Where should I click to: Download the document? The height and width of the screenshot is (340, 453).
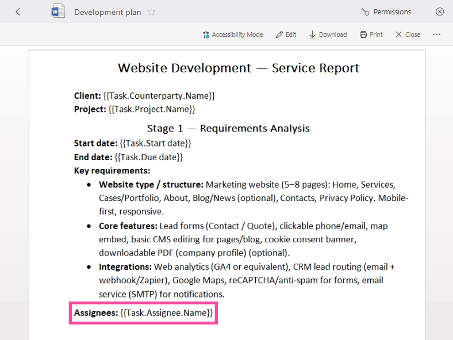(328, 34)
